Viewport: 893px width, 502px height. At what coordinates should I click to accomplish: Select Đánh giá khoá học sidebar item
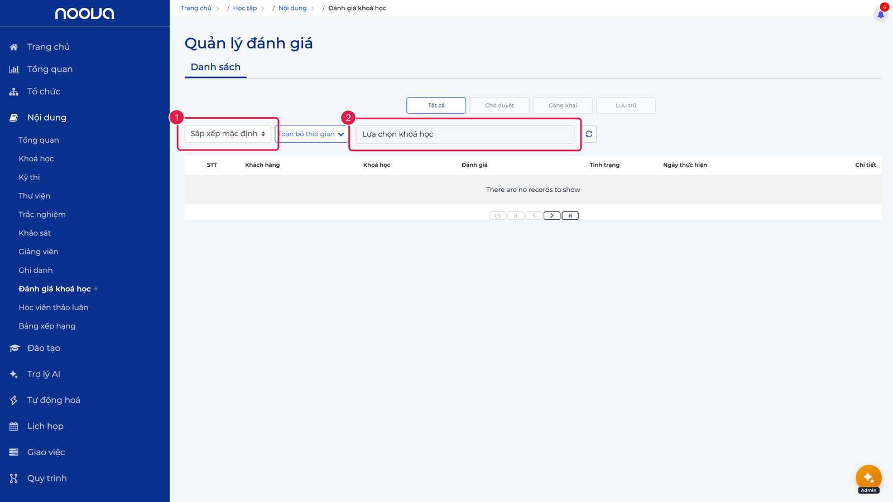click(x=55, y=289)
